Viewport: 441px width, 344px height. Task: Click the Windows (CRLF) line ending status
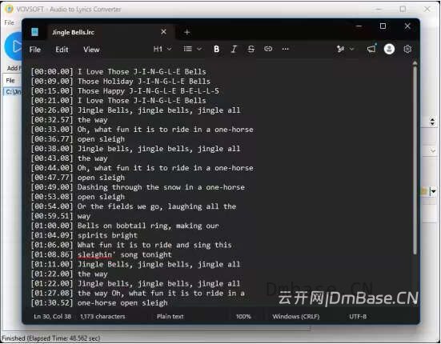coord(296,317)
